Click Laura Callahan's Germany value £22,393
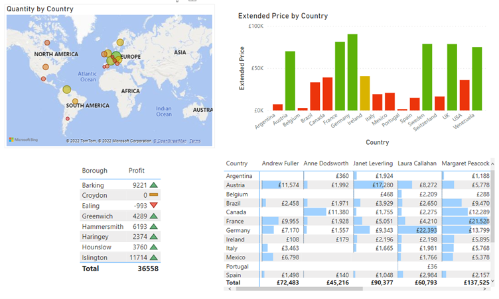The height and width of the screenshot is (299, 499). point(427,230)
